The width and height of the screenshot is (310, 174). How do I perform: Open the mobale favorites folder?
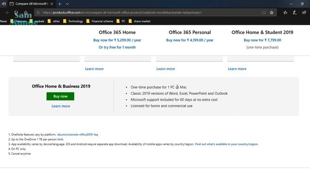coord(37,21)
